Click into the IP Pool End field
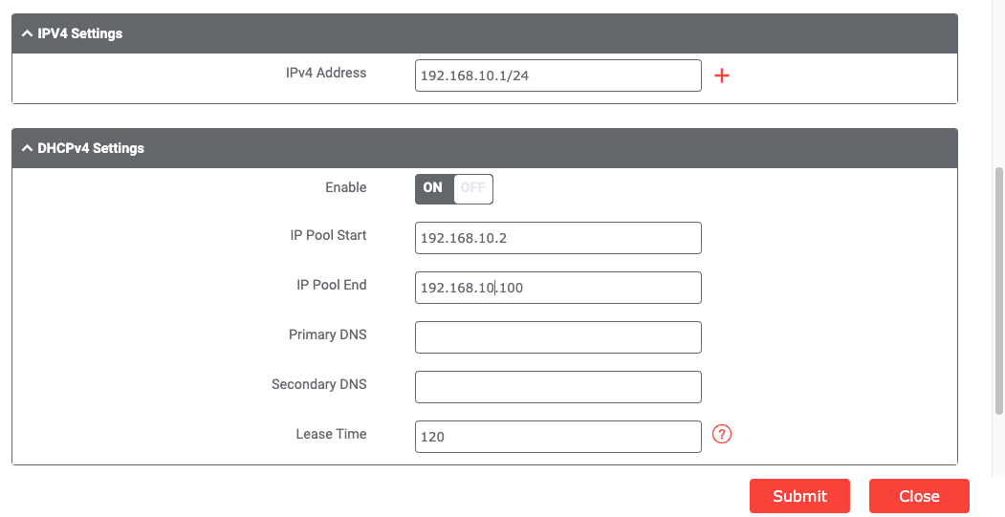 pos(557,288)
